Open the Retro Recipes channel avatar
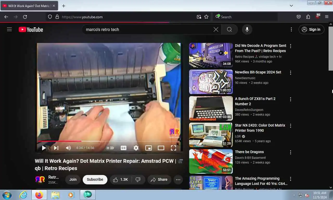The width and height of the screenshot is (333, 200). click(x=40, y=180)
